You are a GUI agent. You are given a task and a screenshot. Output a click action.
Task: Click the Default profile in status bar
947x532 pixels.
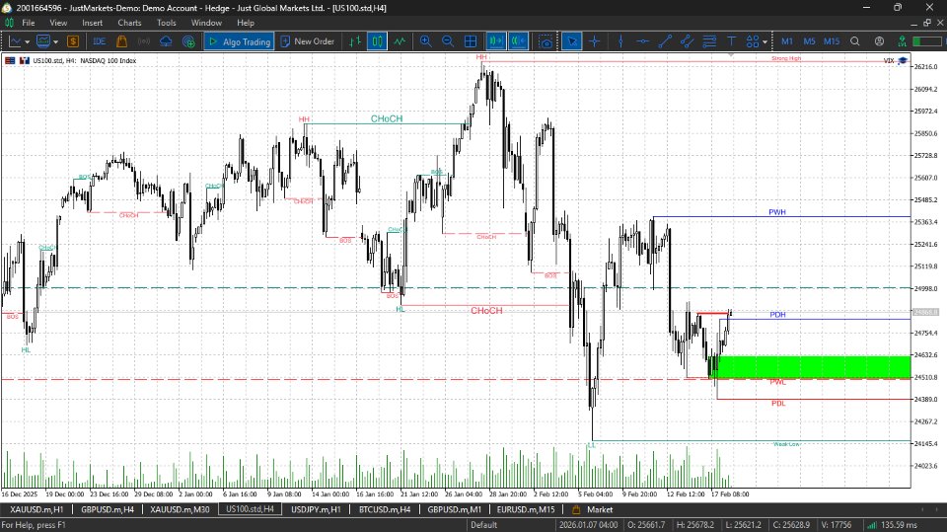(x=483, y=525)
